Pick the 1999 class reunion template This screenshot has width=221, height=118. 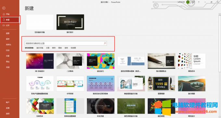[162, 84]
